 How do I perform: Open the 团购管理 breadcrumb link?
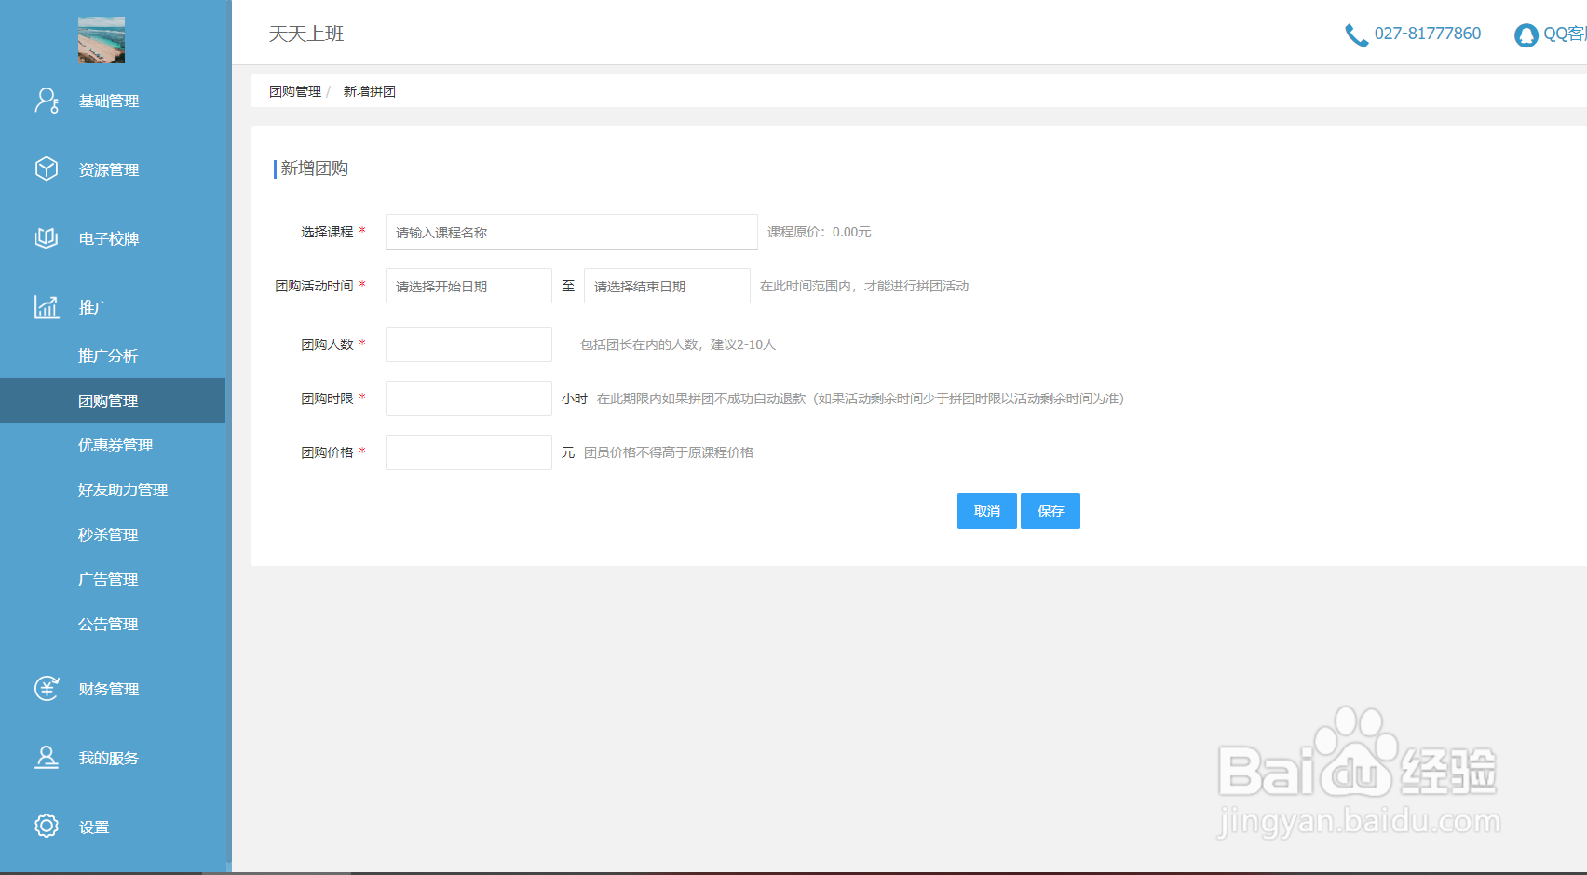pyautogui.click(x=293, y=90)
